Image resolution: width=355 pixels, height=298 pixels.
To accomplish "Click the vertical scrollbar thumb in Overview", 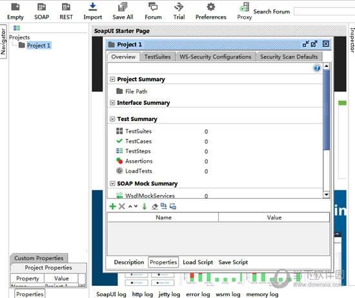I will (x=326, y=109).
